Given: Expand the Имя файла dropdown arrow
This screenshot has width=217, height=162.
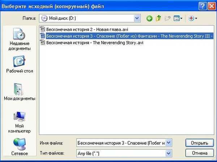Looking at the screenshot, I should point(168,143).
